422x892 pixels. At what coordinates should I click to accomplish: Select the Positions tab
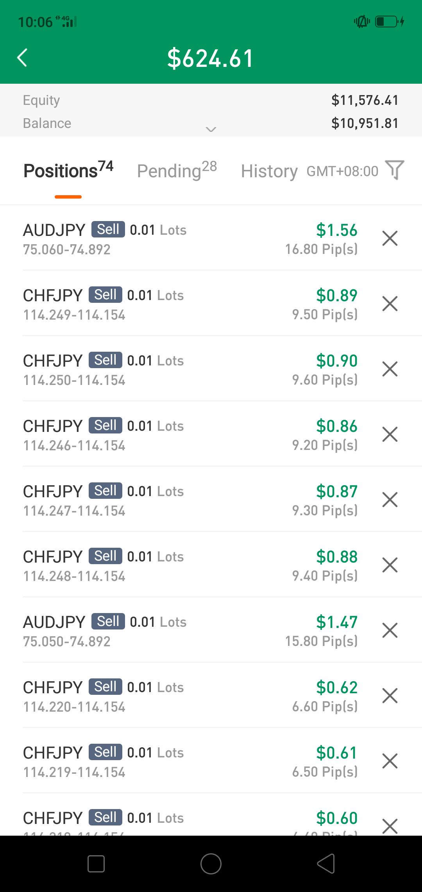click(x=68, y=171)
